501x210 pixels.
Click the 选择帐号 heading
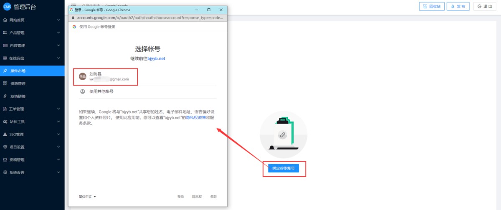(x=147, y=49)
